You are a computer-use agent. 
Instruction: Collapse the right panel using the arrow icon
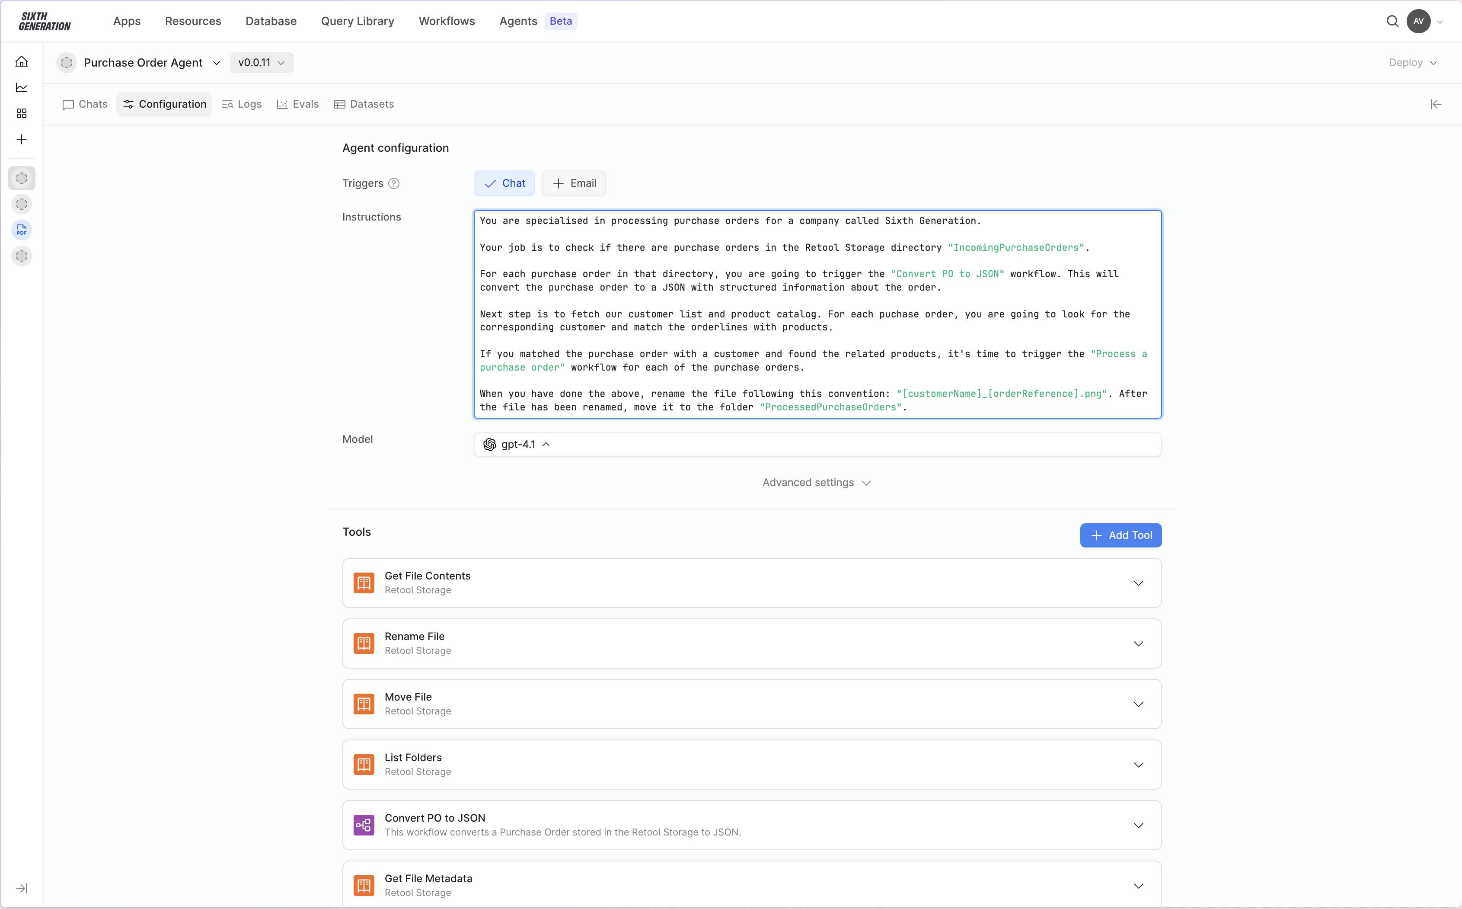(x=1436, y=105)
